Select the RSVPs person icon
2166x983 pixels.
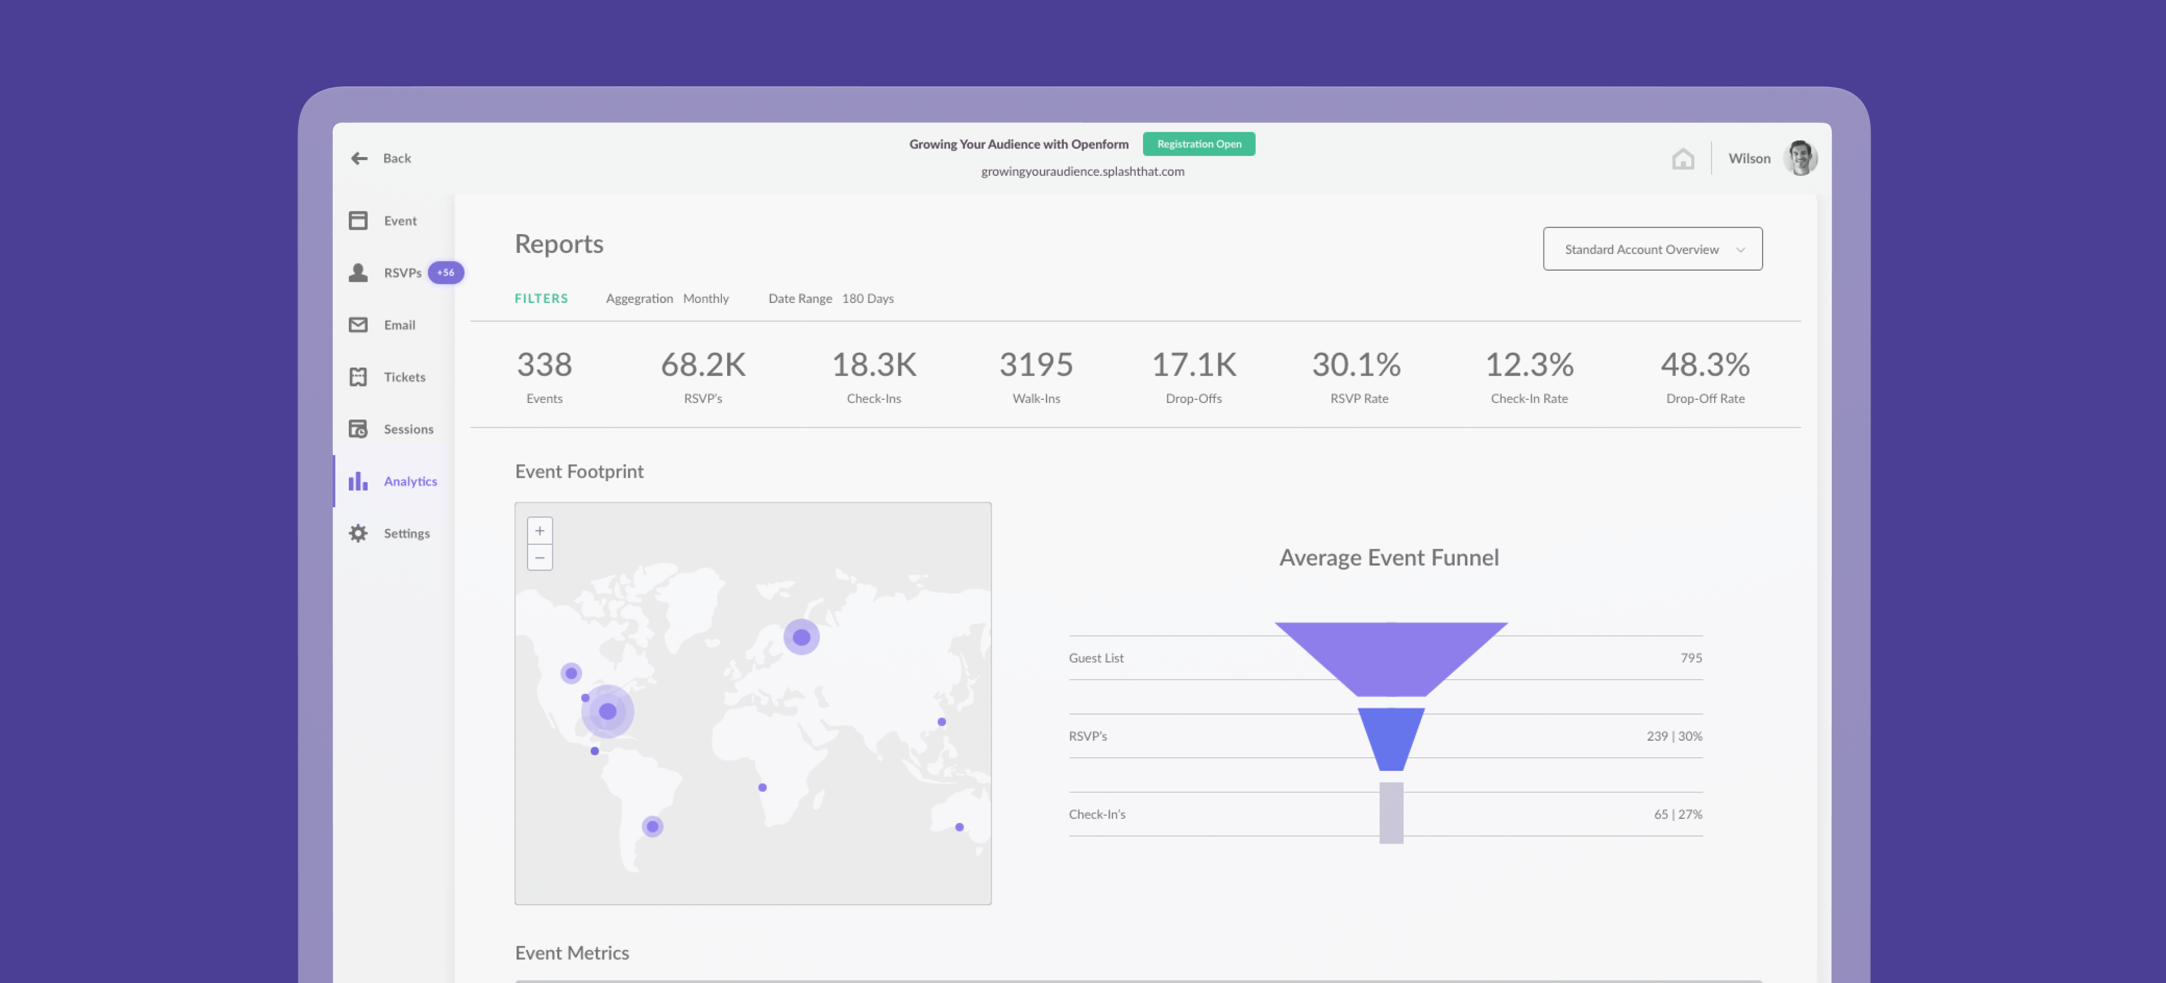358,273
